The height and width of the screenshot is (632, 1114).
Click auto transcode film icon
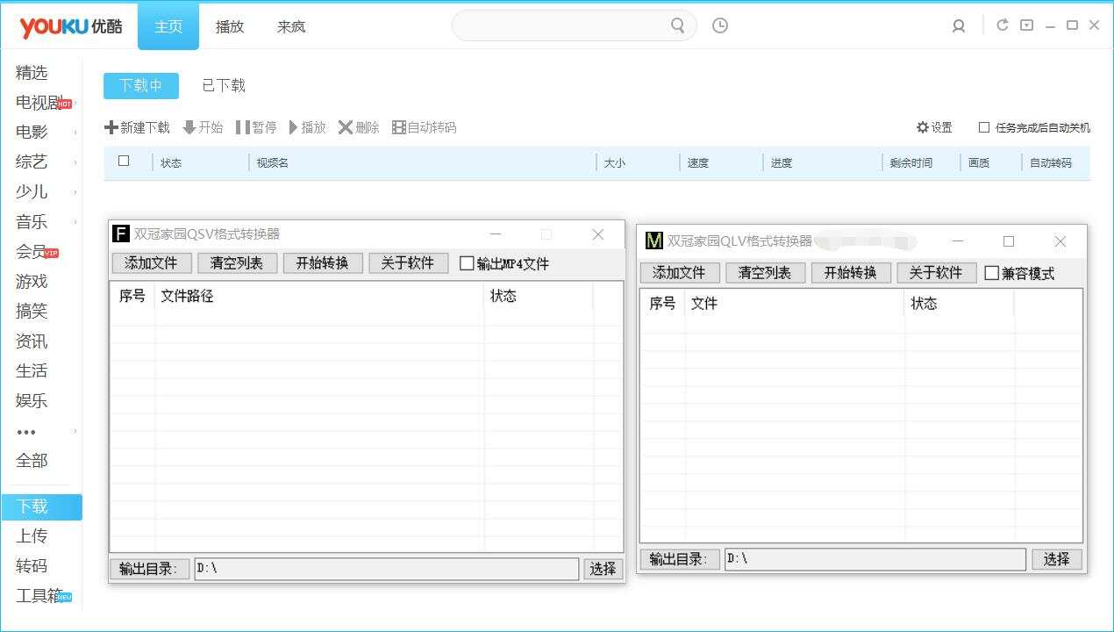(x=399, y=127)
